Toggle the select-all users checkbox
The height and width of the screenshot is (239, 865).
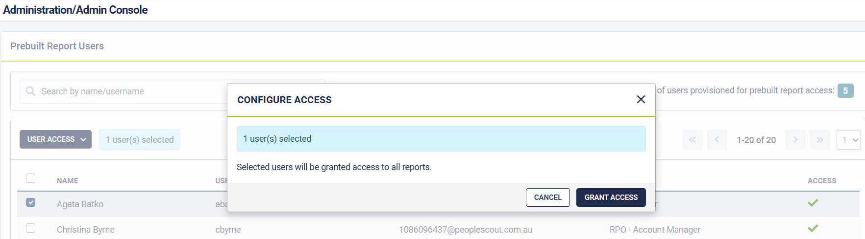31,178
